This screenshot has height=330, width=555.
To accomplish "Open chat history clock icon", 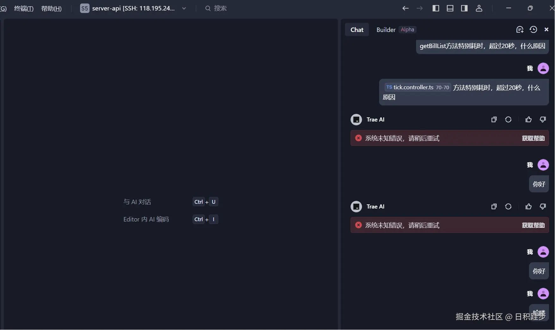I will pos(533,29).
